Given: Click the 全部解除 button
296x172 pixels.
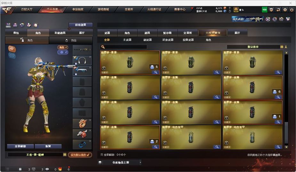Looking at the screenshot, I should pos(20,146).
